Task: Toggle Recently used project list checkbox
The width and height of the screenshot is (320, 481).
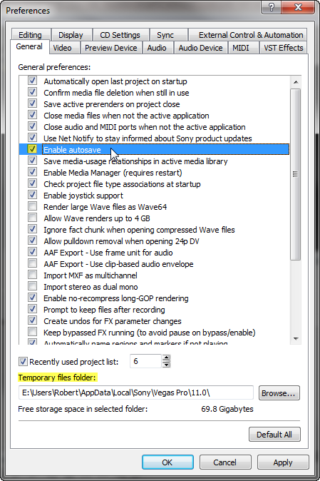Action: (23, 361)
